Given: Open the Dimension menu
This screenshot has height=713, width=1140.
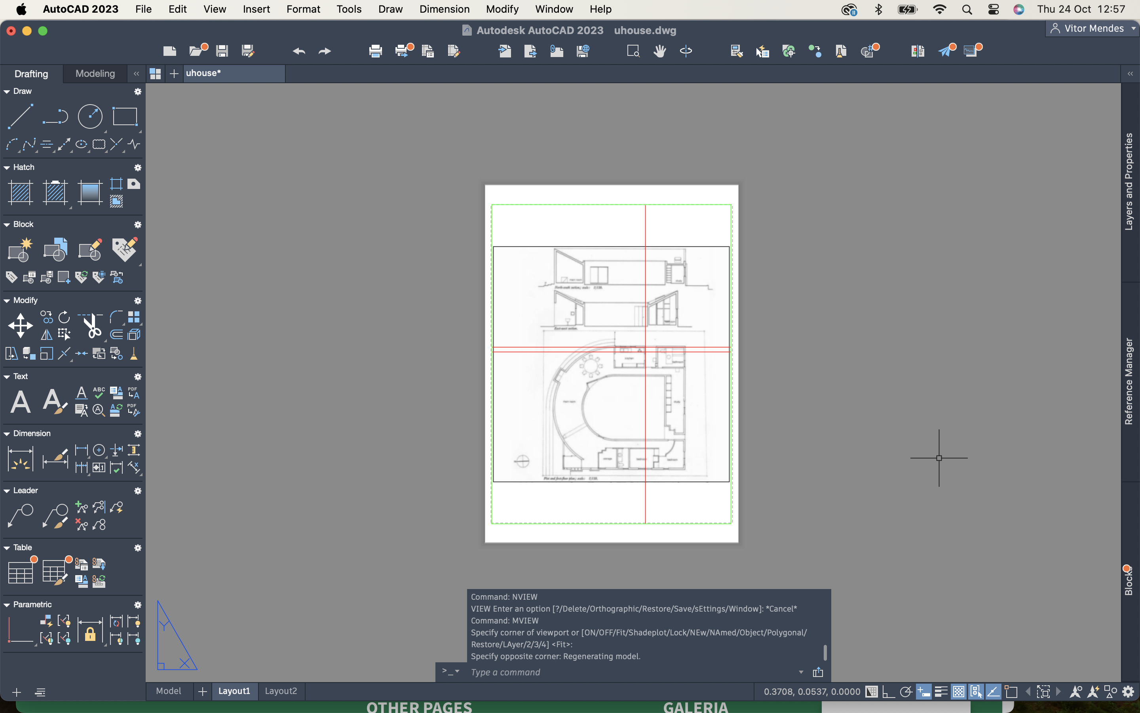Looking at the screenshot, I should click(x=444, y=9).
